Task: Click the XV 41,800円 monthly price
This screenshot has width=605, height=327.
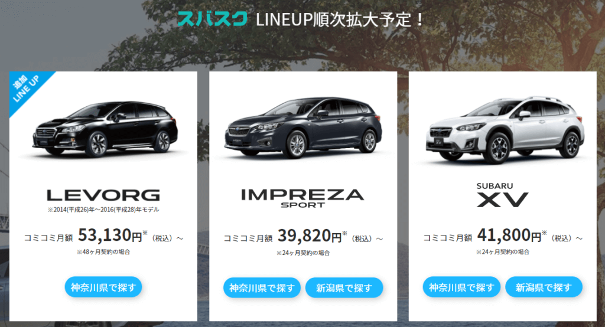Action: [509, 236]
